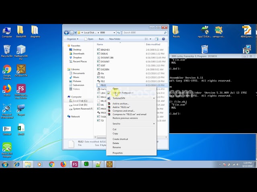This screenshot has width=257, height=192.
Task: Choose Delete in the context menu
Action: (x=131, y=143)
